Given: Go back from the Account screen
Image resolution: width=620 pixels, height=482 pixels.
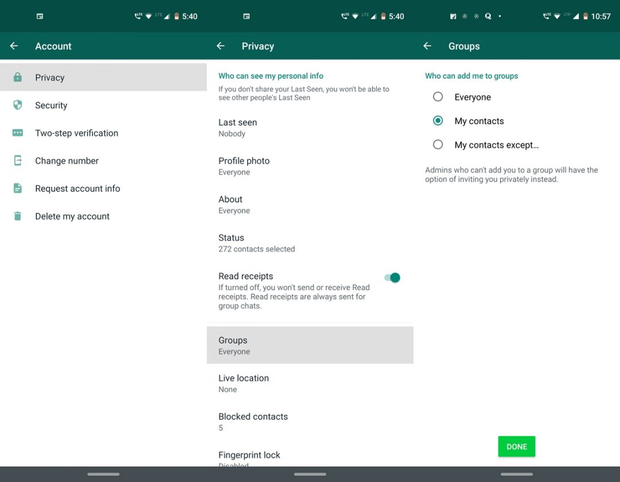Looking at the screenshot, I should pyautogui.click(x=14, y=46).
